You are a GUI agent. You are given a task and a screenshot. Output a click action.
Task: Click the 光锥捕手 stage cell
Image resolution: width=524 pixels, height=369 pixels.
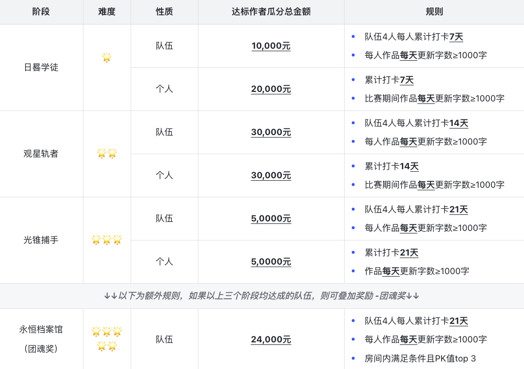pyautogui.click(x=41, y=240)
